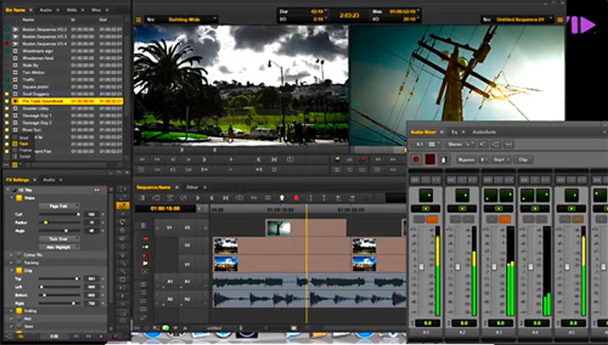Open the Grp1 dropdown in Audio Mixer
The image size is (608, 345).
[501, 160]
